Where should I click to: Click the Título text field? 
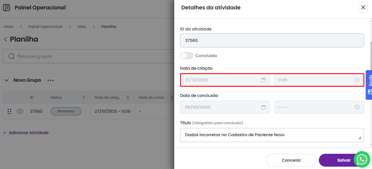272,135
